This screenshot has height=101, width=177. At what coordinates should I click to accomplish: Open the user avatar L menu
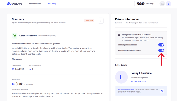pyautogui.click(x=169, y=4)
